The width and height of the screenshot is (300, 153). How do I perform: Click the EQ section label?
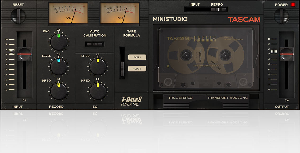(x=95, y=107)
